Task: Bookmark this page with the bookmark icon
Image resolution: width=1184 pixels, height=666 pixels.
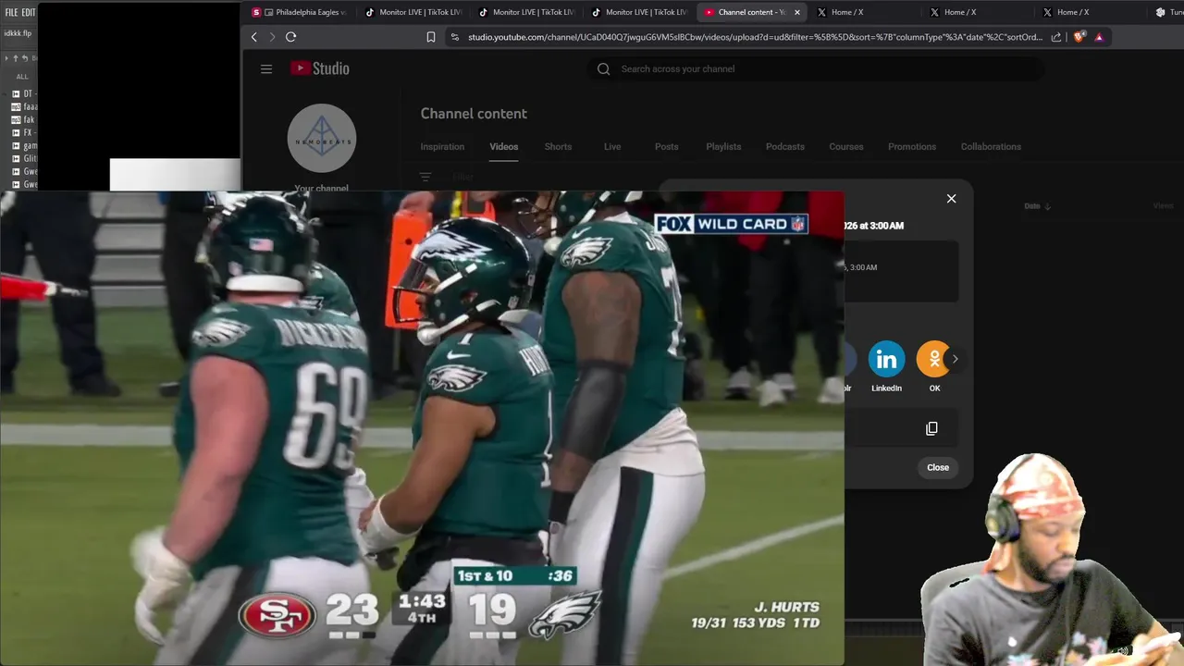Action: point(431,37)
